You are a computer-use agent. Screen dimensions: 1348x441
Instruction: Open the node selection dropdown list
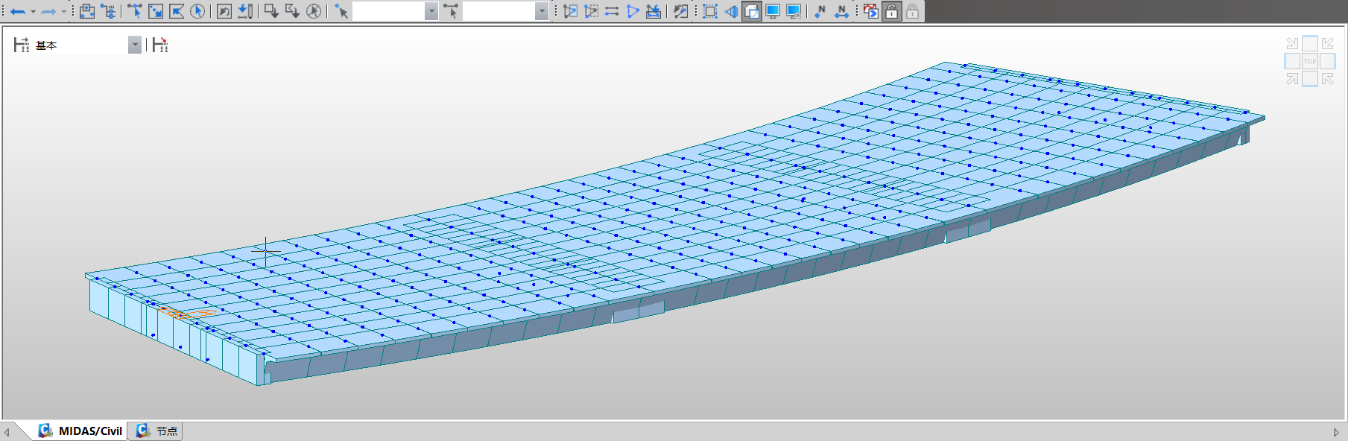431,11
